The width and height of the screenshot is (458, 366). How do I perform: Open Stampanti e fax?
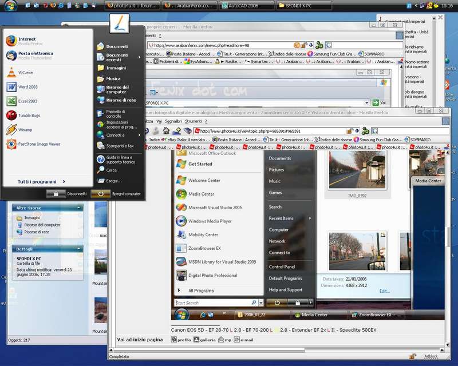click(x=116, y=146)
